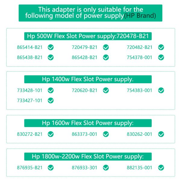Click the Hp 1600w Flex Slot heading
Image resolution: width=181 pixels, height=181 pixels.
[x=88, y=123]
